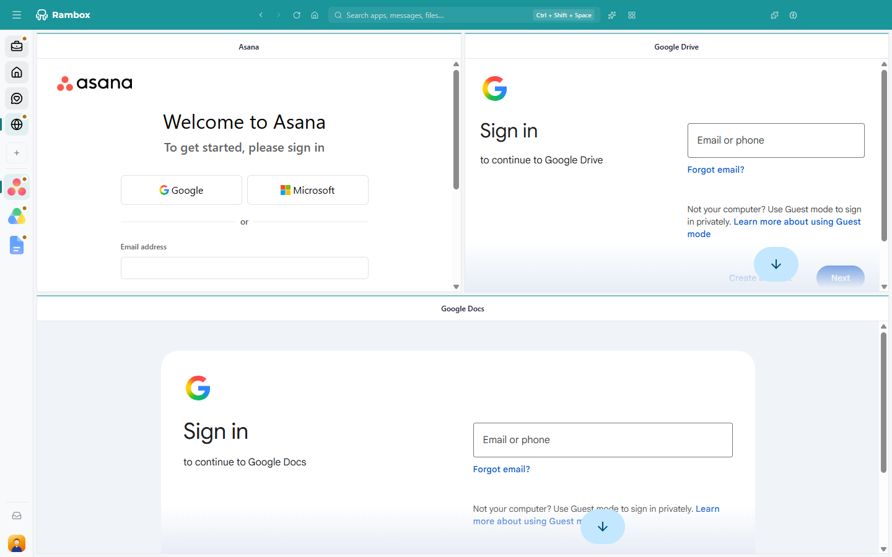Viewport: 892px width, 557px height.
Task: Select the Home icon in sidebar
Action: [x=17, y=72]
